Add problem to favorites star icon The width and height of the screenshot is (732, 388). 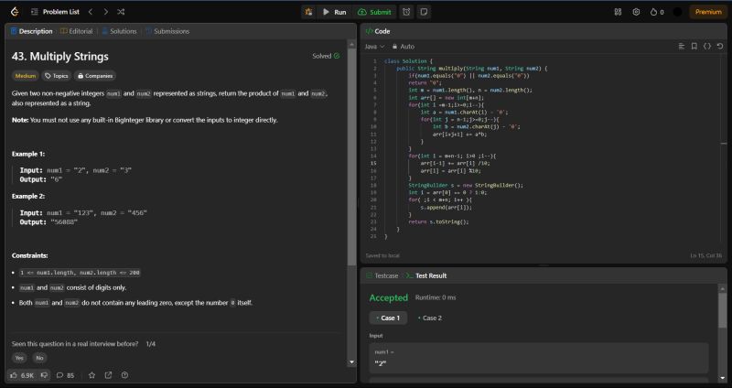point(92,375)
